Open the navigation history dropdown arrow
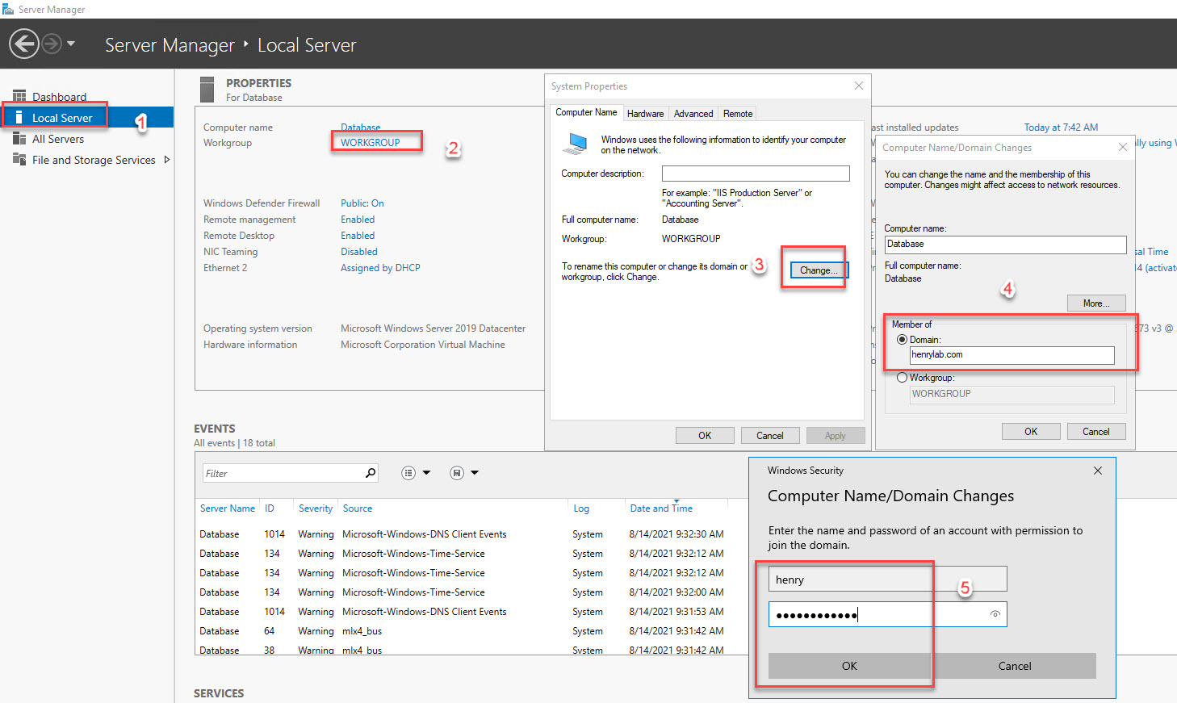 point(71,44)
